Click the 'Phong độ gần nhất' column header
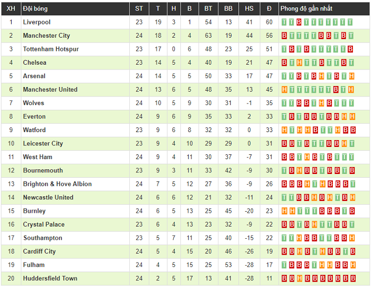 (314, 8)
